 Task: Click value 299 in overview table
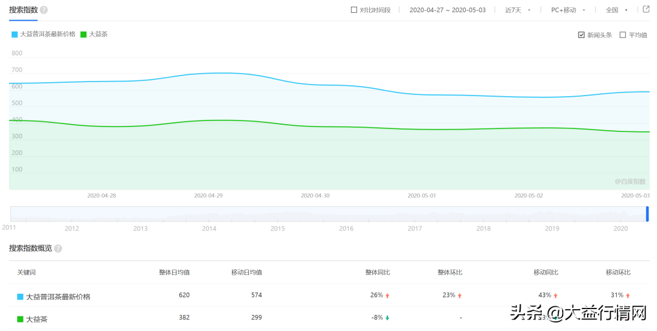(257, 317)
